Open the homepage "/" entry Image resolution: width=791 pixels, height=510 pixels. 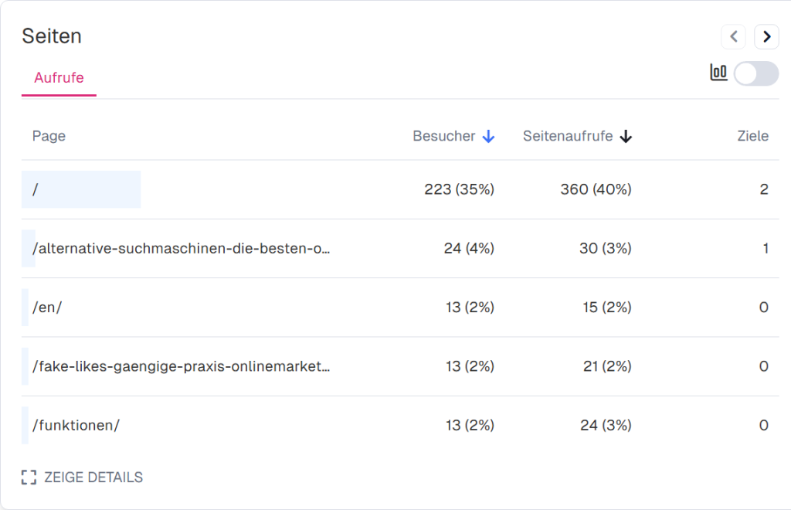(x=35, y=189)
